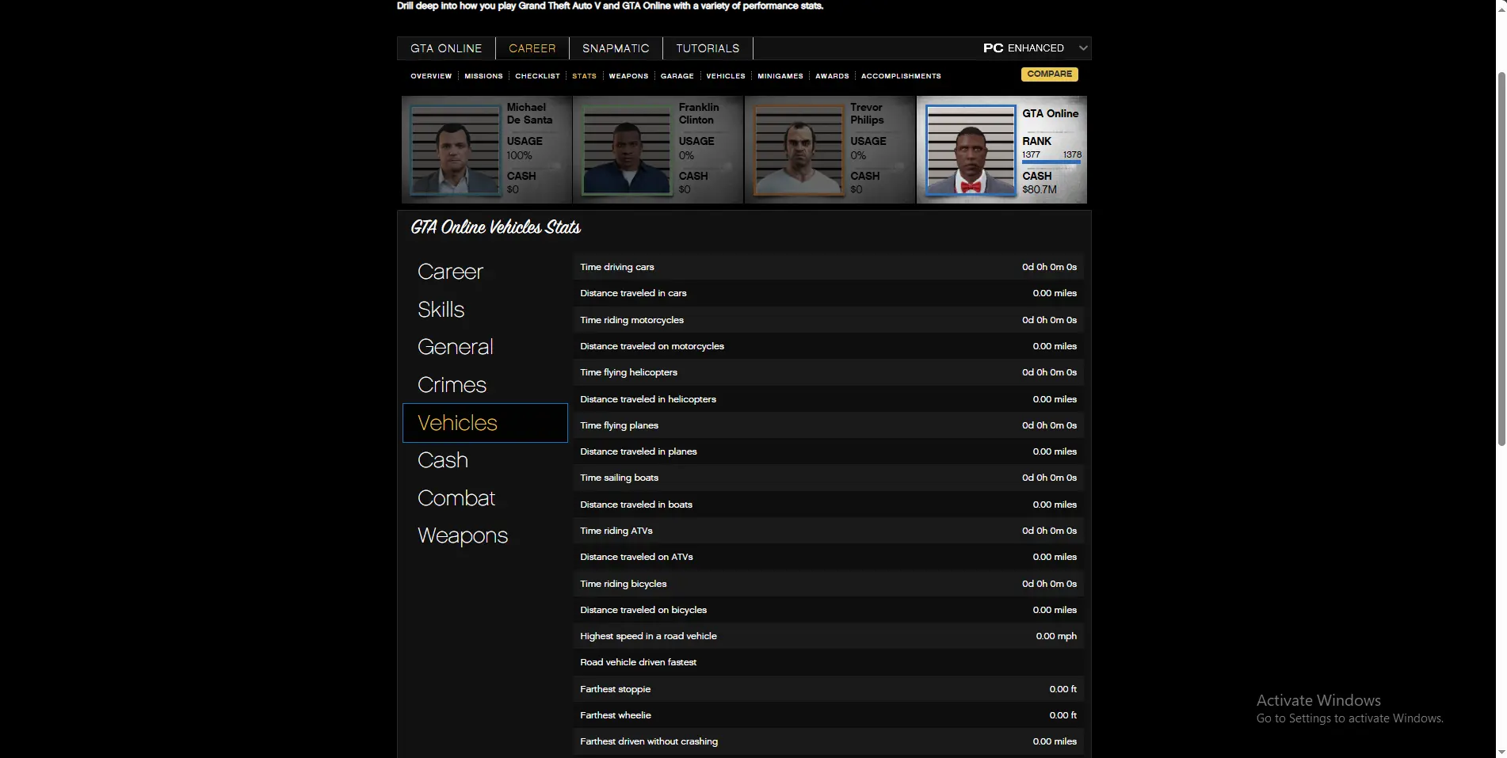Navigate to the Garage section

(x=677, y=76)
